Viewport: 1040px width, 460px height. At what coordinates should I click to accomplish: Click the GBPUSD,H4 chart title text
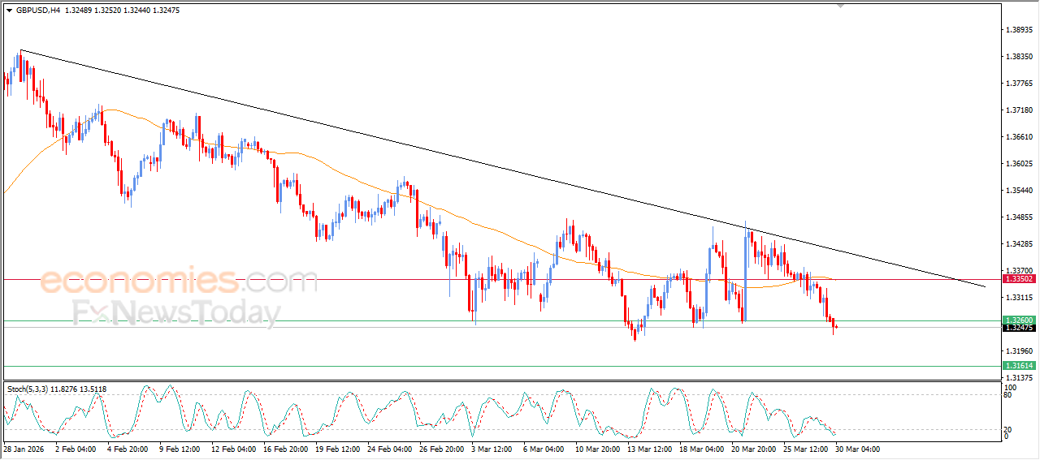click(37, 11)
